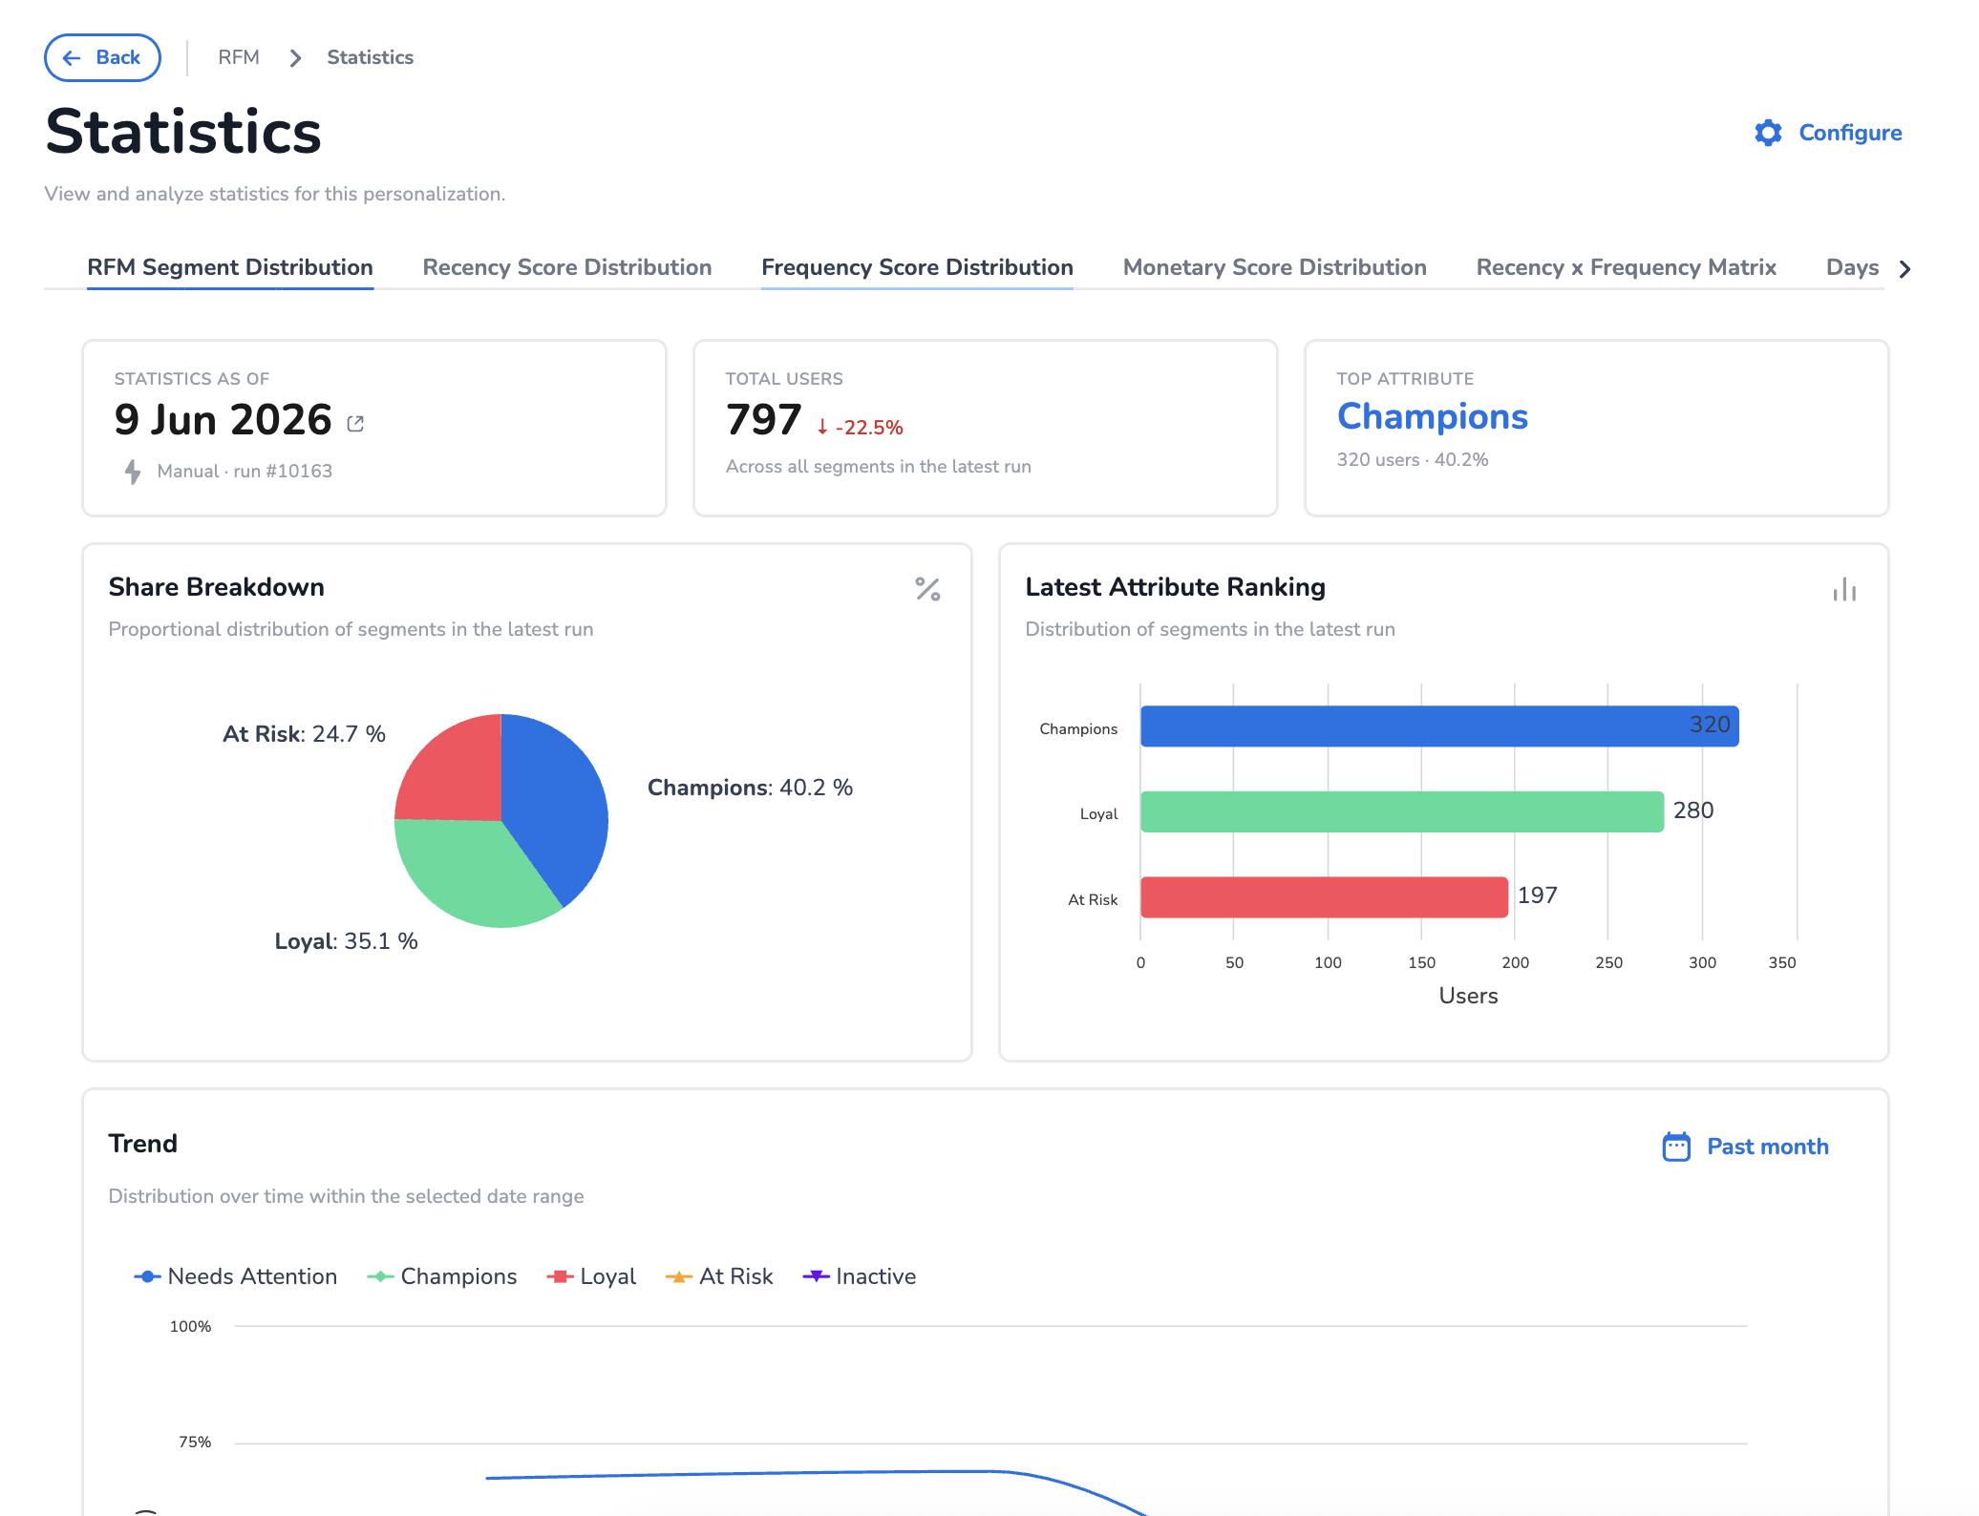Click the percent icon in Share Breakdown

coord(927,589)
